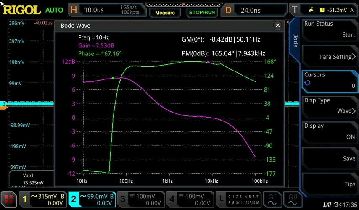359x210 pixels.
Task: Tap the 100kpts memory depth text
Action: pos(130,12)
